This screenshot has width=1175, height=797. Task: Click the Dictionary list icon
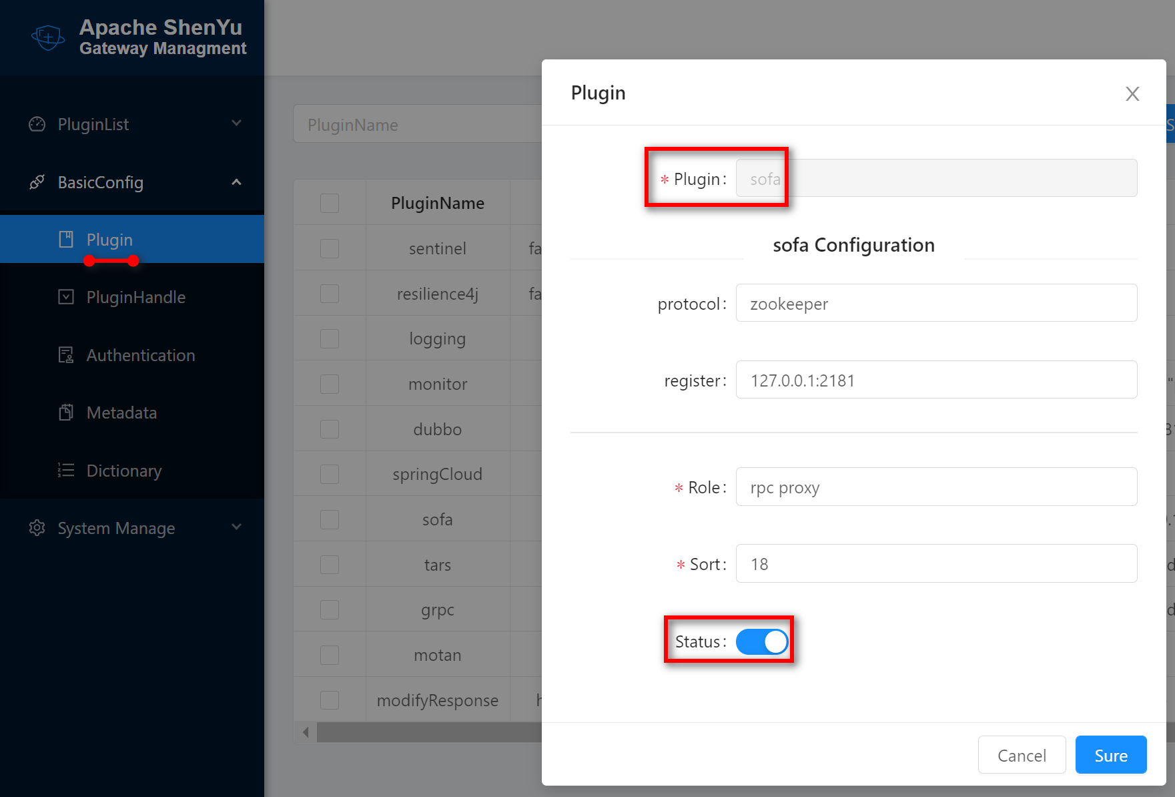[x=66, y=471]
